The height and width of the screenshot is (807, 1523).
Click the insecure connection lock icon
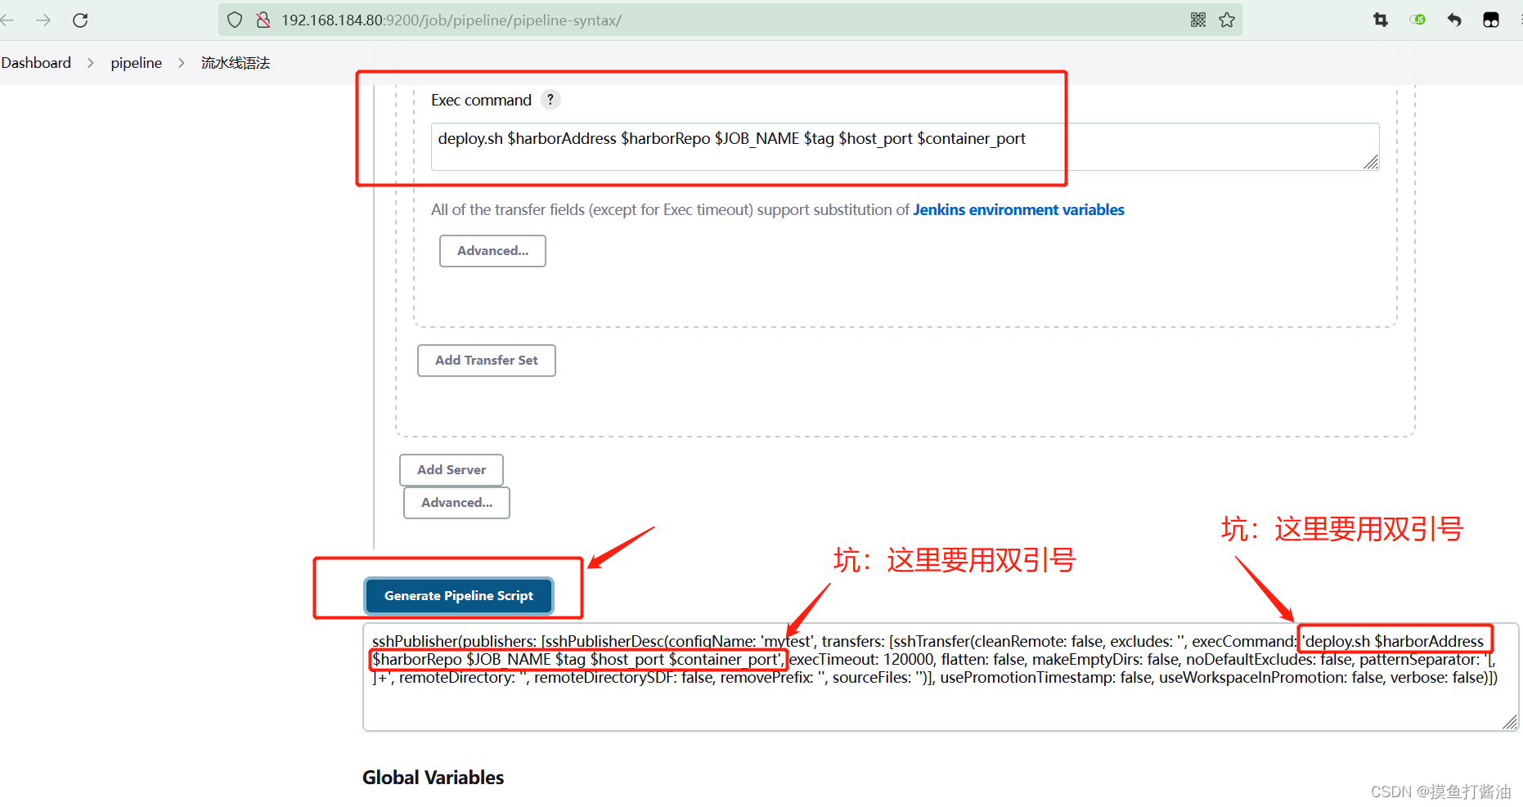point(263,20)
